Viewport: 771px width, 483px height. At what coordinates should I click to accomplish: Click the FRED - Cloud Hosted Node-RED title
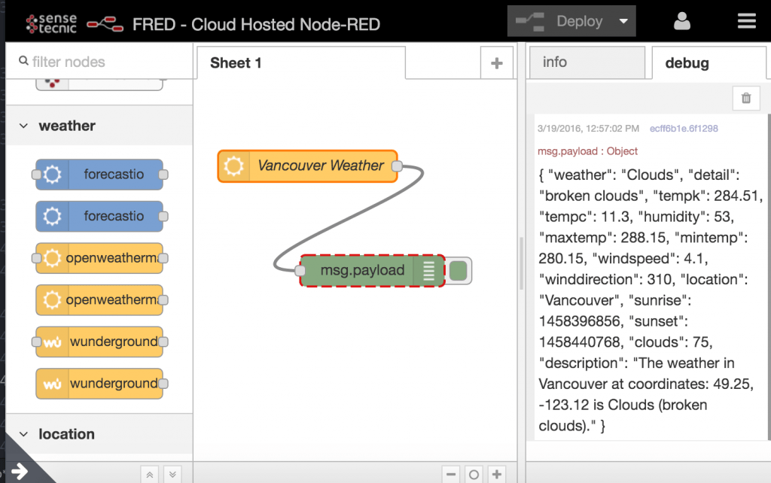click(x=256, y=24)
